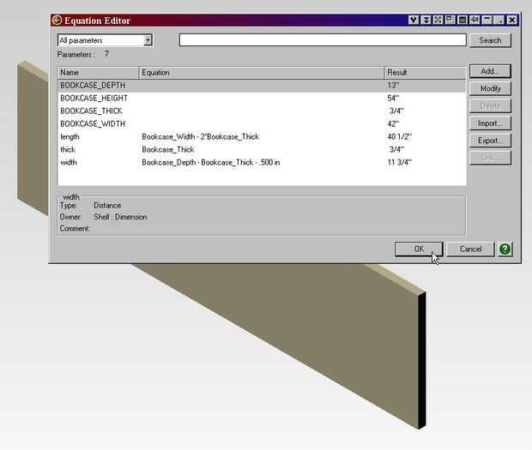Click the 13" result value

(x=393, y=86)
